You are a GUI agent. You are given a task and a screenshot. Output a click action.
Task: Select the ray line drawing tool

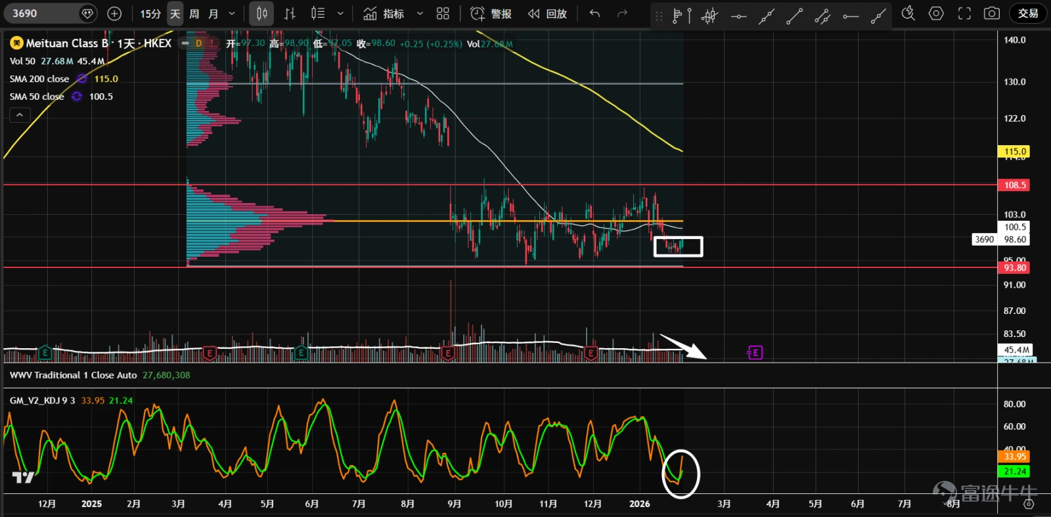coord(878,16)
